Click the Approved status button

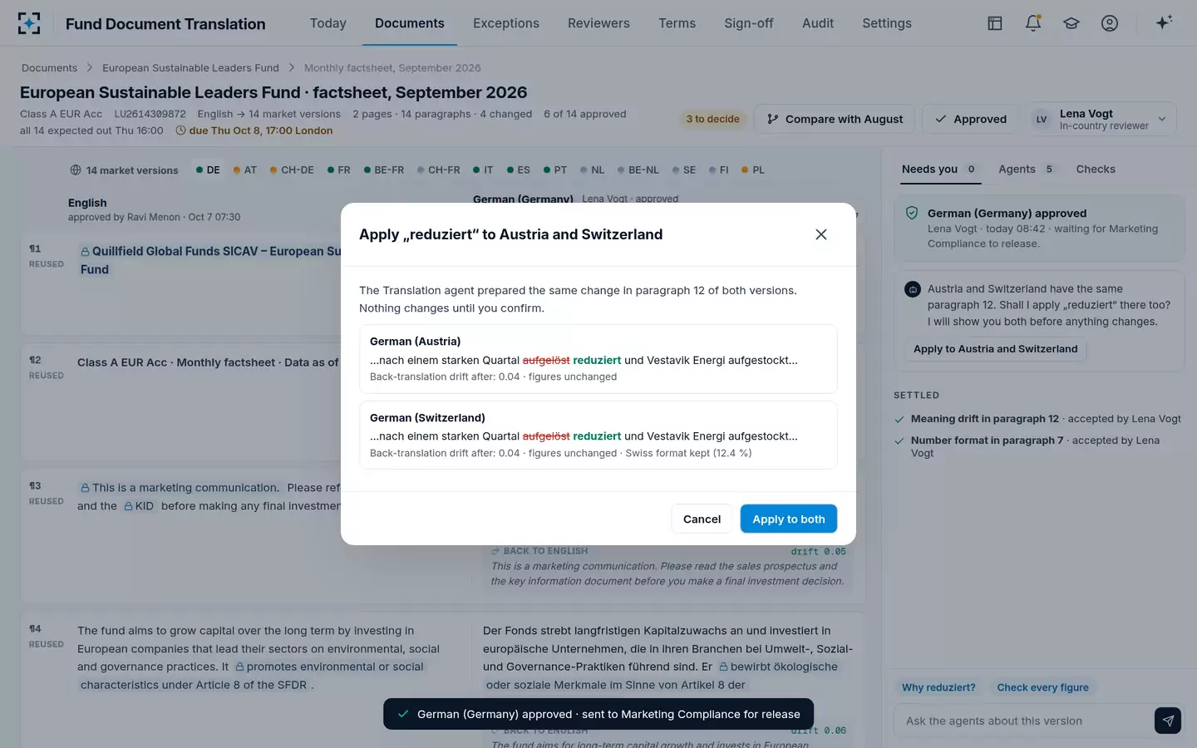pos(971,119)
